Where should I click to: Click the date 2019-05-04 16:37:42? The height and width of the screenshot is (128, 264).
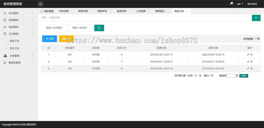[x=161, y=69]
